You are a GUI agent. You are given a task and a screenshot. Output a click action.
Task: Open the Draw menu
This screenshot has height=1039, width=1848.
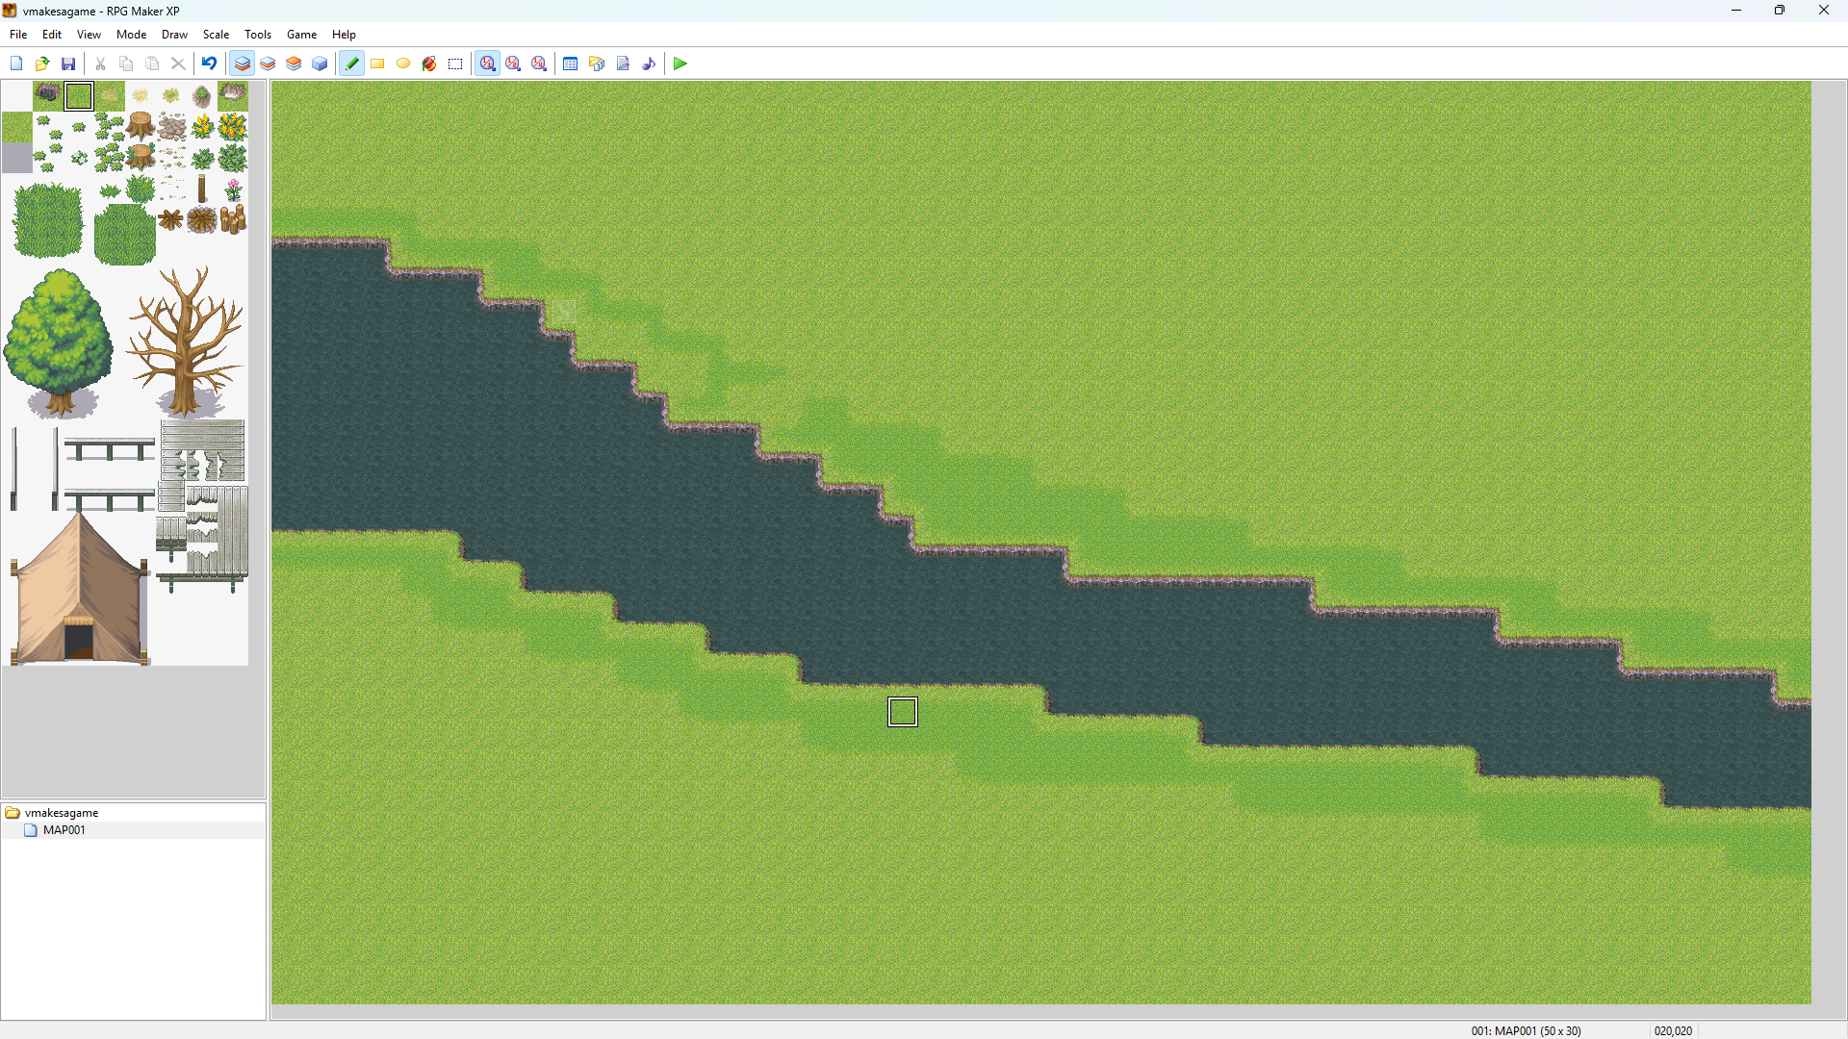[174, 34]
